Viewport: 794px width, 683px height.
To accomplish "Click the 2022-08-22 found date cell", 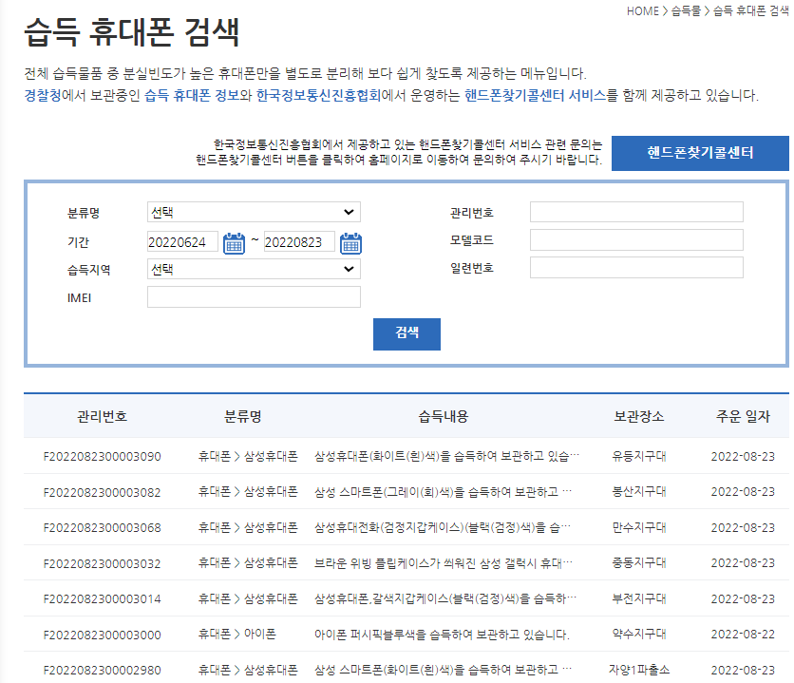I will pyautogui.click(x=743, y=635).
